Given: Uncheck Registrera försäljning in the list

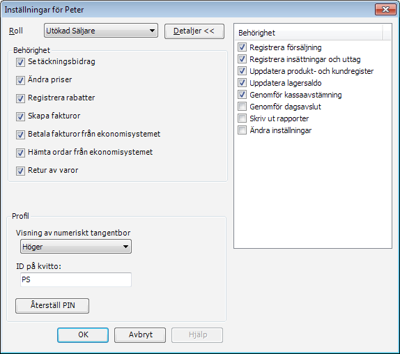Looking at the screenshot, I should [x=242, y=47].
